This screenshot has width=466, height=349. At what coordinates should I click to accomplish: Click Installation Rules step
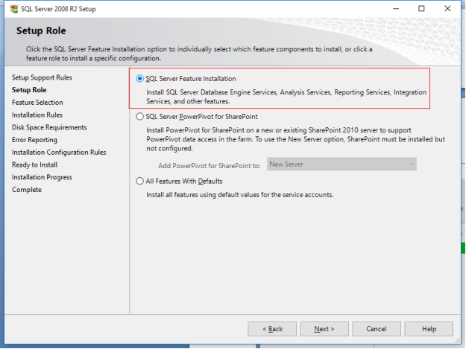click(37, 115)
